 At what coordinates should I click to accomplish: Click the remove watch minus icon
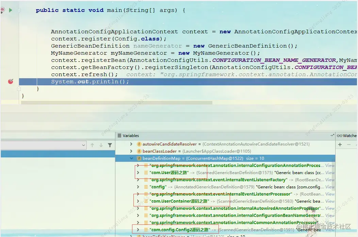348,145
